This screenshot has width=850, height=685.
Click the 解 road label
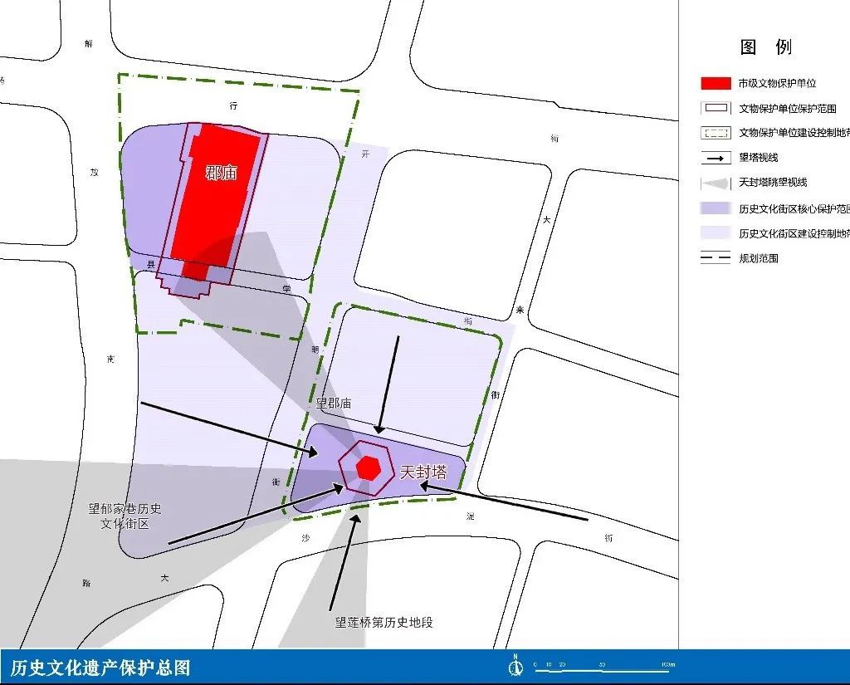click(x=89, y=43)
